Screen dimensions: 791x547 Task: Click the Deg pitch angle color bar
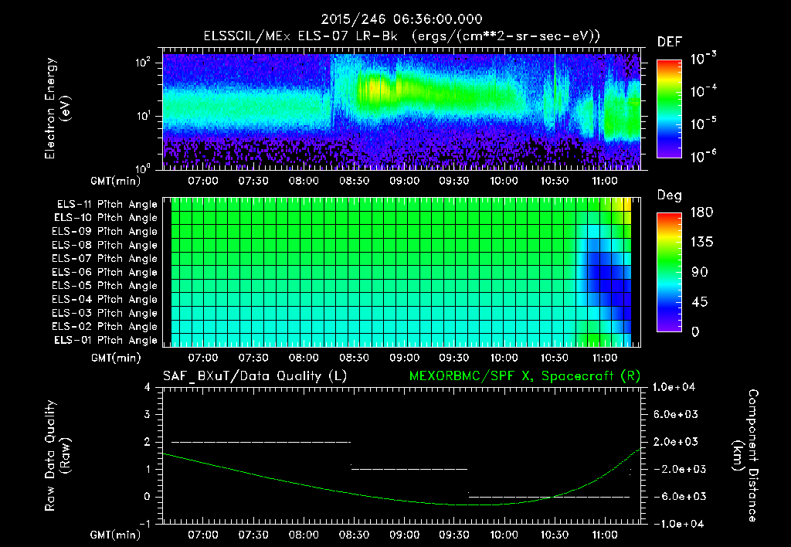669,272
